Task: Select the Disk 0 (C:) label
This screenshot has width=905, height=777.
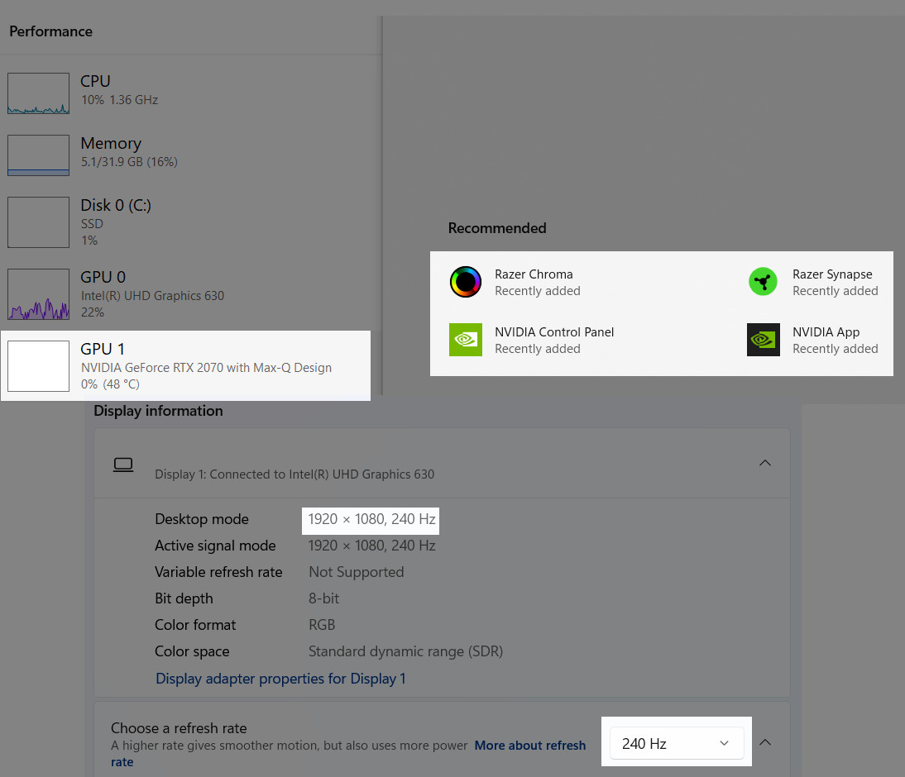Action: pyautogui.click(x=116, y=205)
